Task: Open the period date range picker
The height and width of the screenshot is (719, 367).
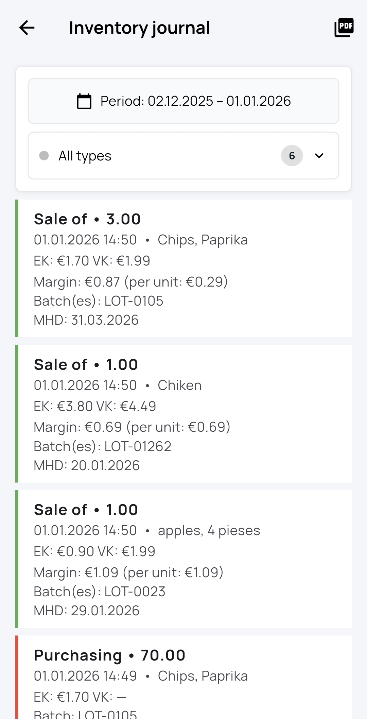Action: click(x=195, y=101)
